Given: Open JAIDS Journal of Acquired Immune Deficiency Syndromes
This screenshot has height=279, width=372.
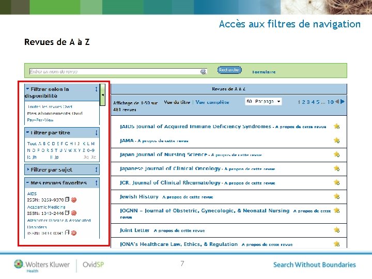Looking at the screenshot, I should point(195,127).
